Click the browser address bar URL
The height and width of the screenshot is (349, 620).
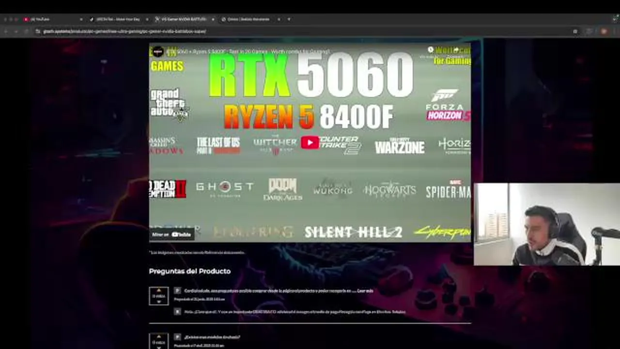pyautogui.click(x=124, y=31)
